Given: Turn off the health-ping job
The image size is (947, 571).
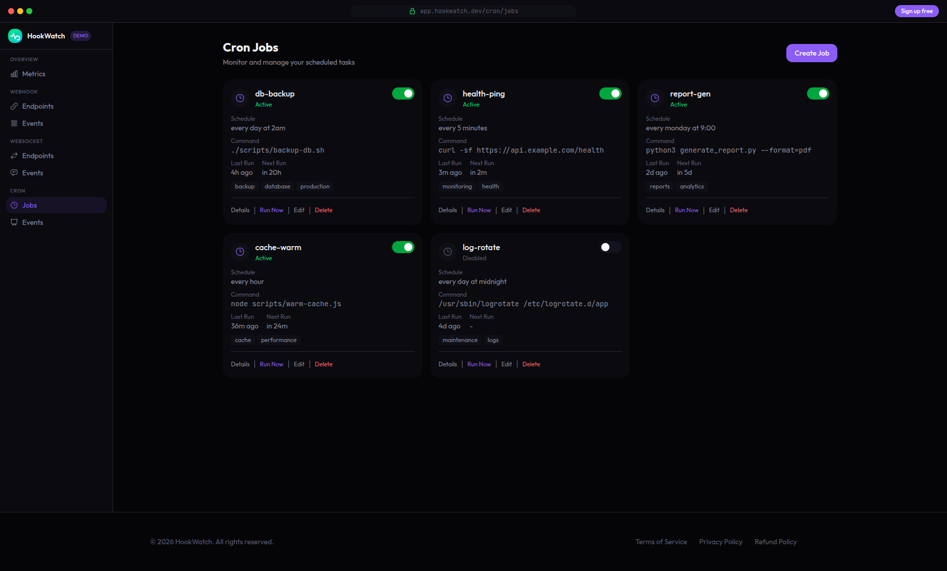Looking at the screenshot, I should pyautogui.click(x=610, y=93).
